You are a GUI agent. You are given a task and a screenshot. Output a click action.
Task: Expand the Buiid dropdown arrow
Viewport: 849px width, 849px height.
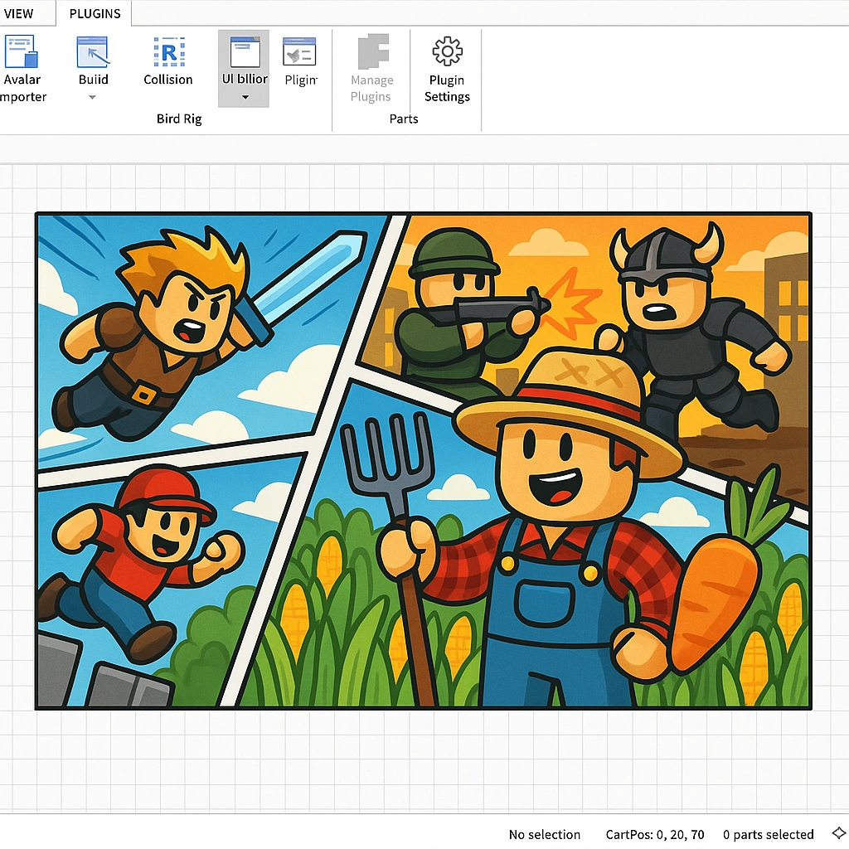pyautogui.click(x=93, y=98)
